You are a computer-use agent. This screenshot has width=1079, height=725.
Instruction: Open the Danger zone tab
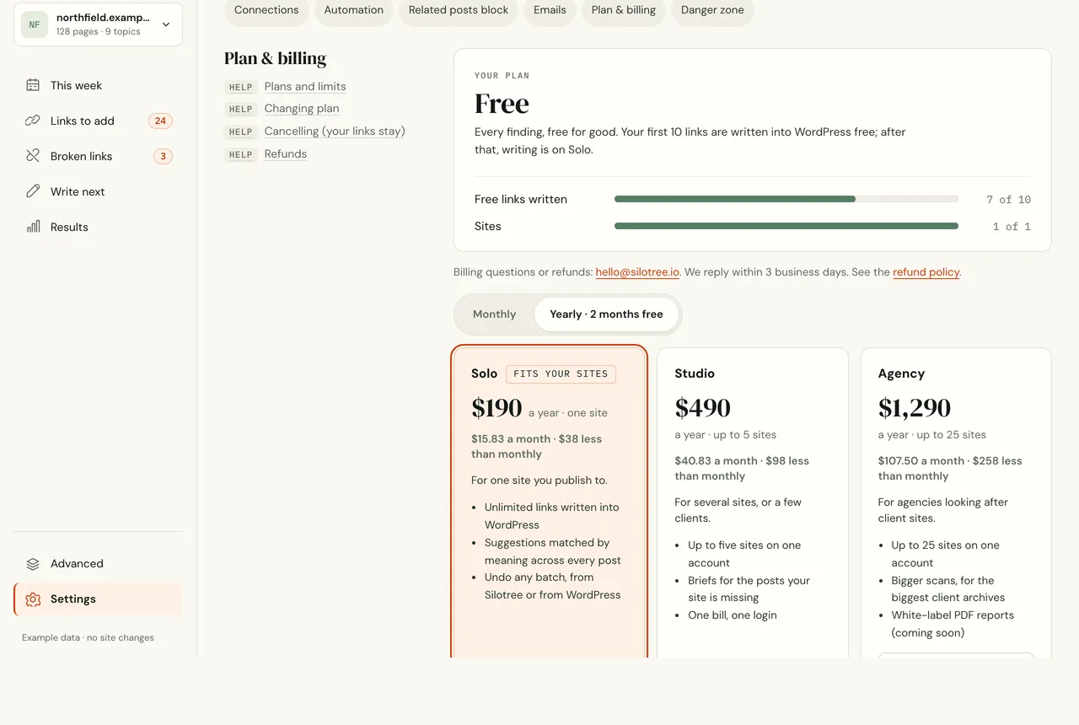pyautogui.click(x=712, y=10)
